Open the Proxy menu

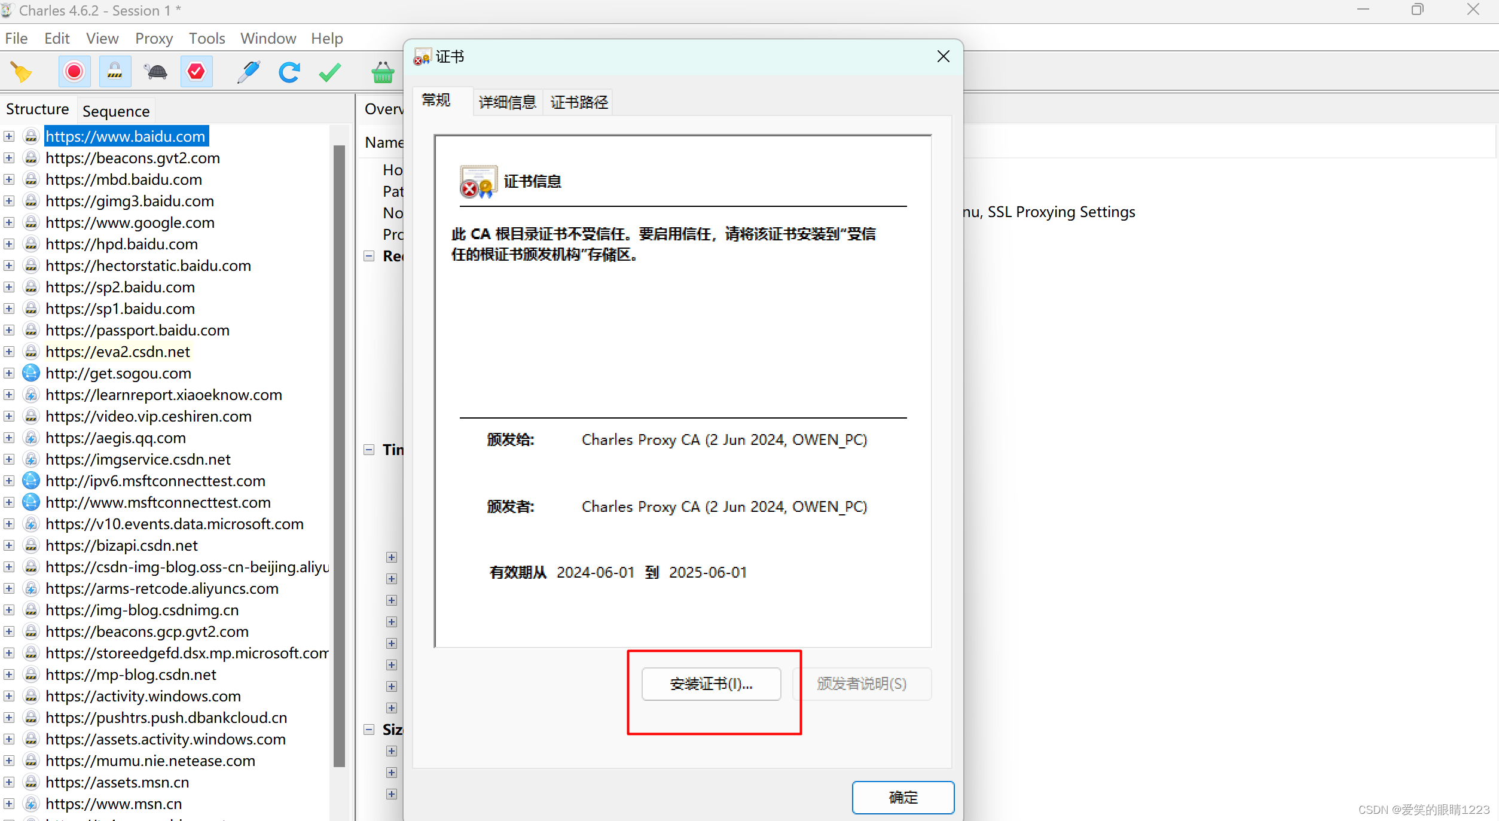coord(154,38)
